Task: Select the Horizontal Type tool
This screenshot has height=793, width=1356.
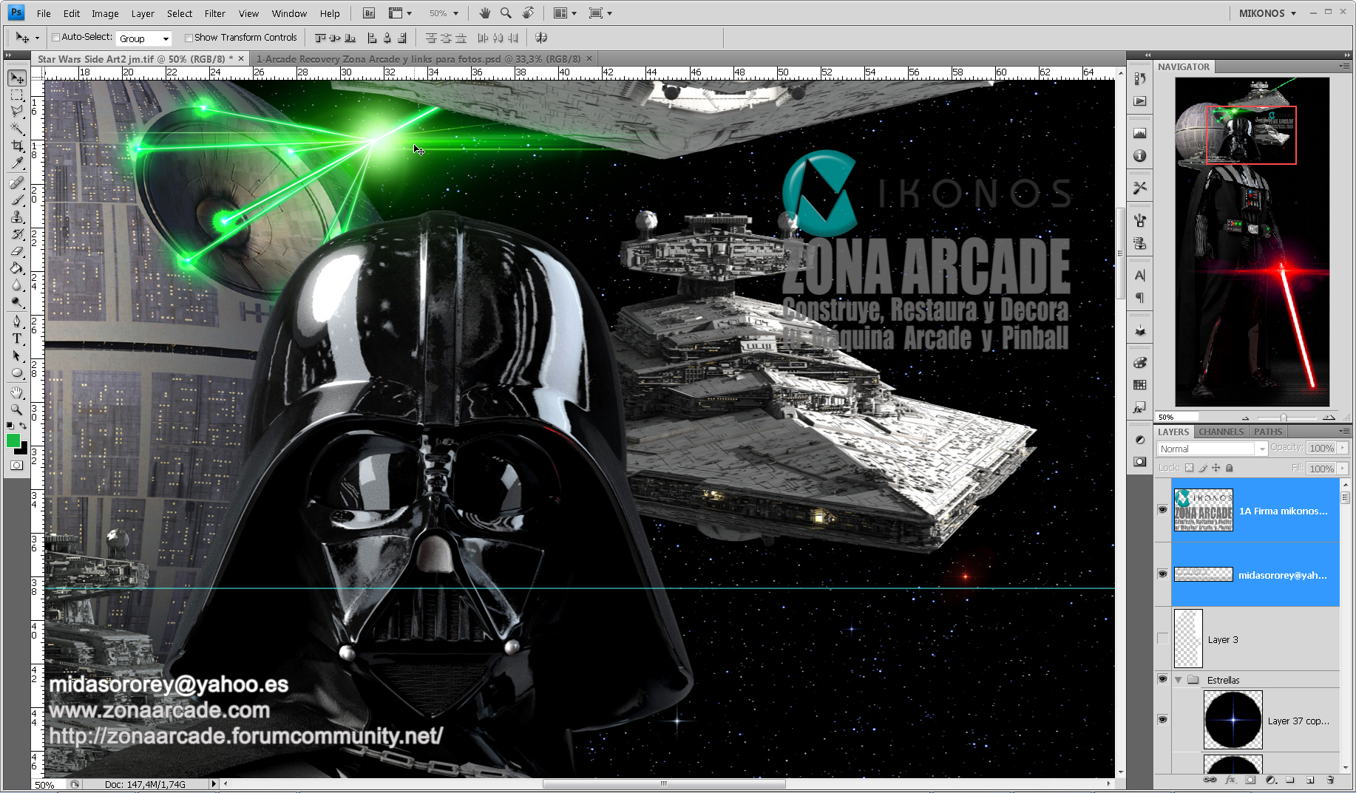Action: [16, 338]
